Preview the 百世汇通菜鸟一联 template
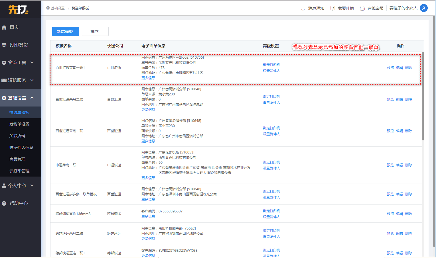Image resolution: width=436 pixels, height=258 pixels. [x=390, y=131]
